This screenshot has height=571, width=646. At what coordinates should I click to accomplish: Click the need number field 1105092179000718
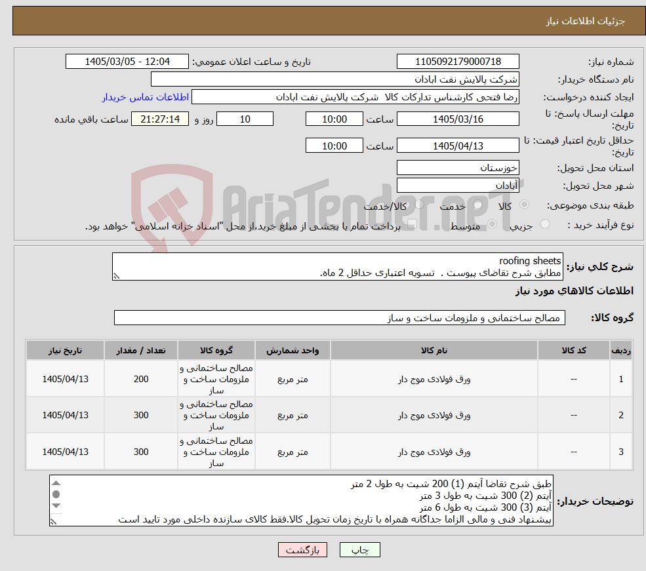[x=458, y=62]
